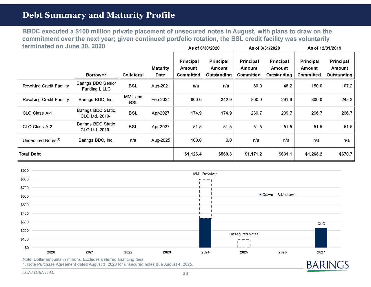Click footnote 1 about Note Purchase Agreement

108,264
